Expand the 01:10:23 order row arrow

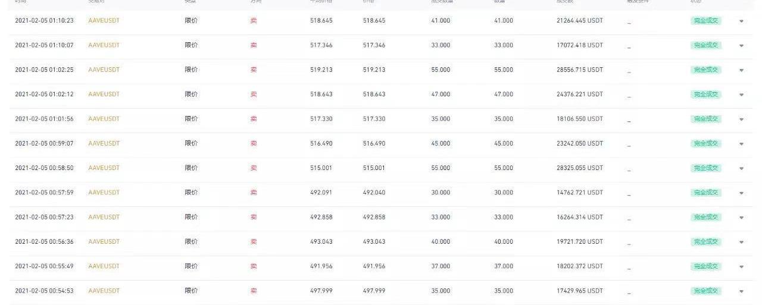741,21
